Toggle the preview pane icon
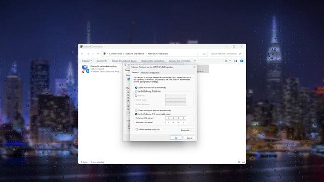 236,61
